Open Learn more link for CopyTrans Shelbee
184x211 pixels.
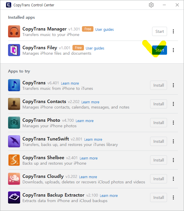click(89, 158)
